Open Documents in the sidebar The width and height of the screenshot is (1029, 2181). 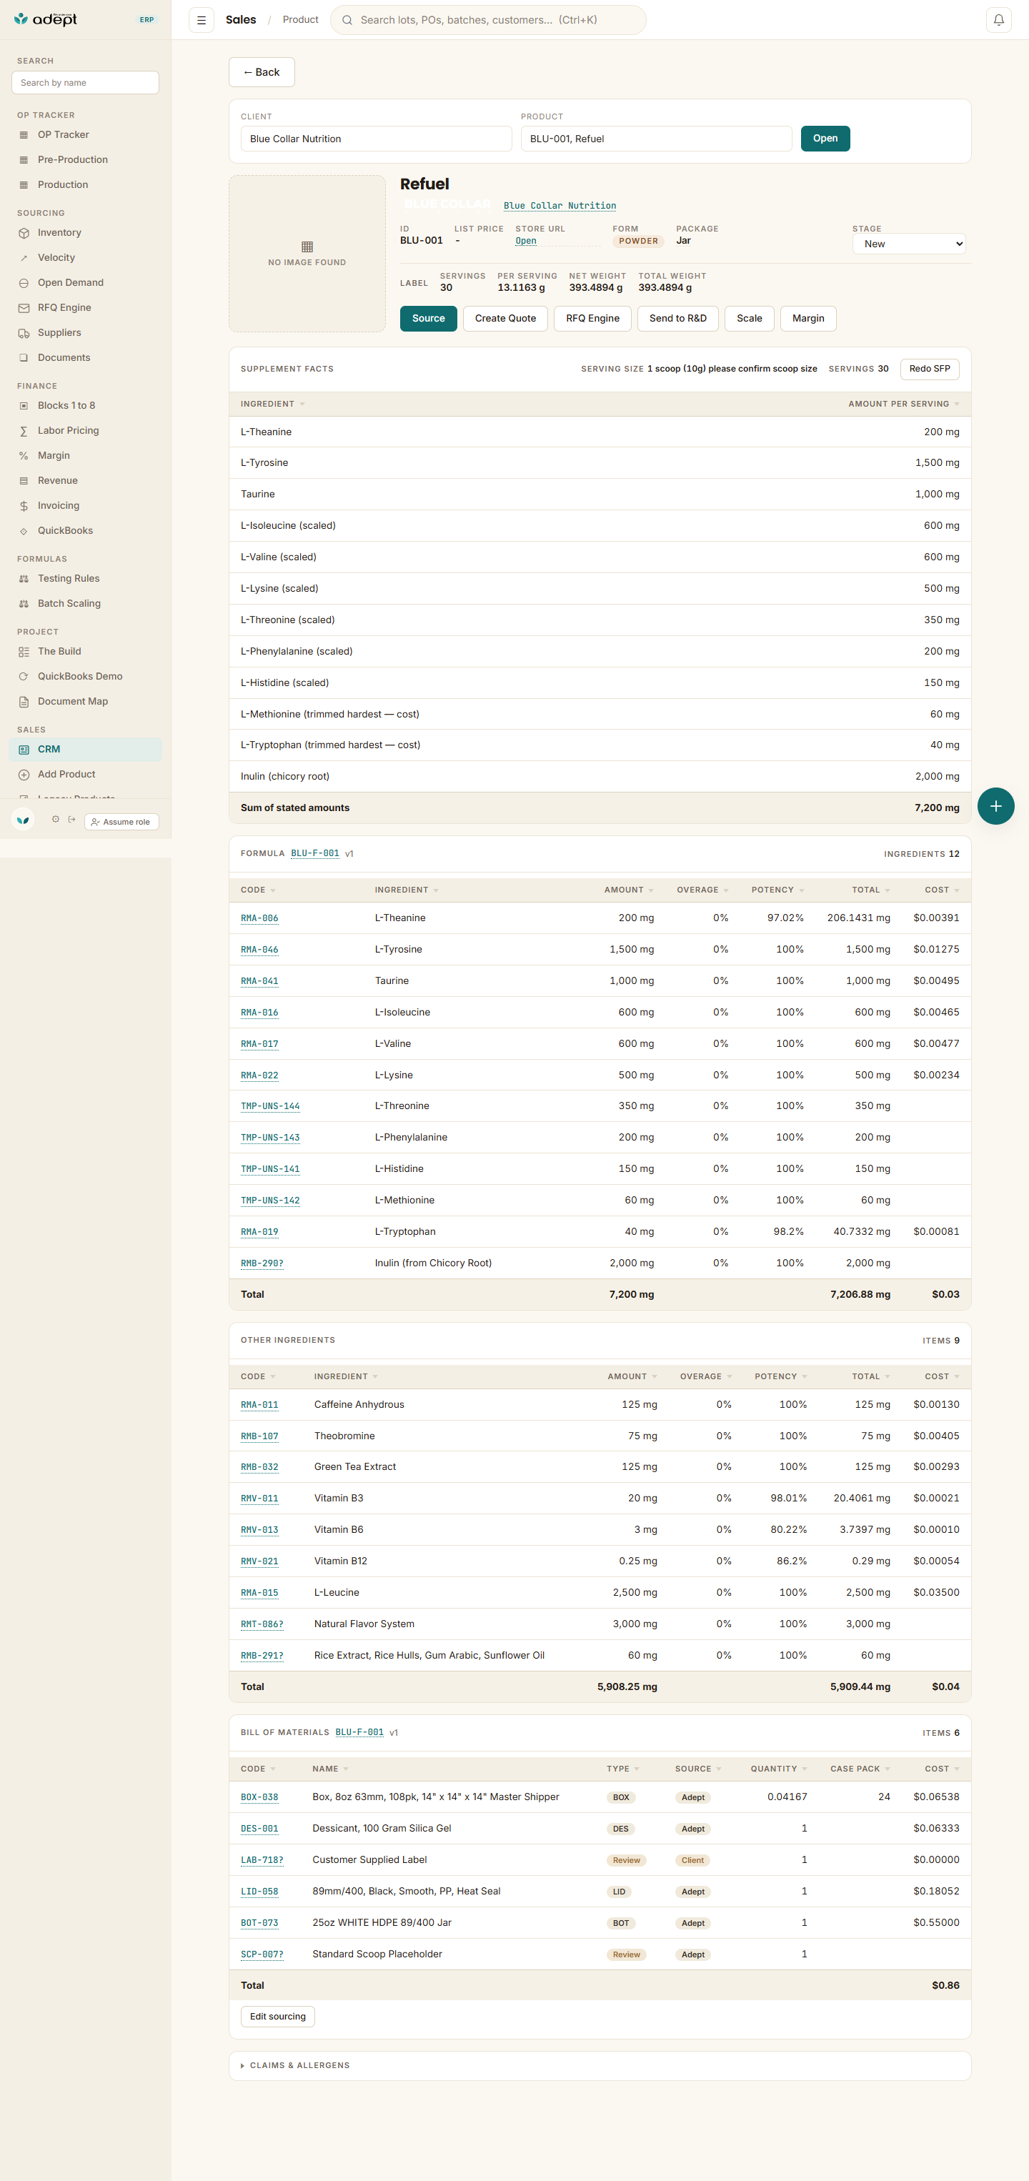[85, 357]
